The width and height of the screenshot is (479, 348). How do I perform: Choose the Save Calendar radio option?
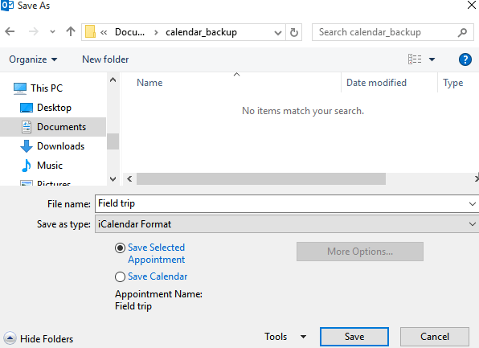[x=120, y=276]
